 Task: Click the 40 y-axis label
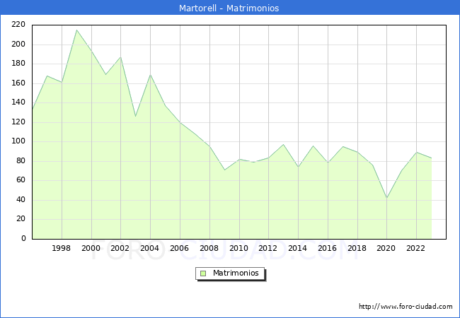(x=21, y=200)
